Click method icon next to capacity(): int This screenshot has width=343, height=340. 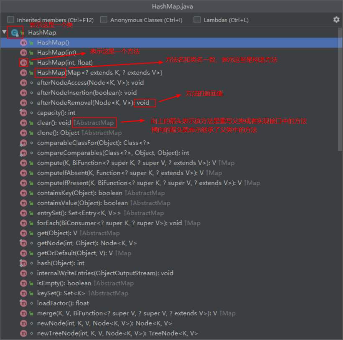click(23, 113)
